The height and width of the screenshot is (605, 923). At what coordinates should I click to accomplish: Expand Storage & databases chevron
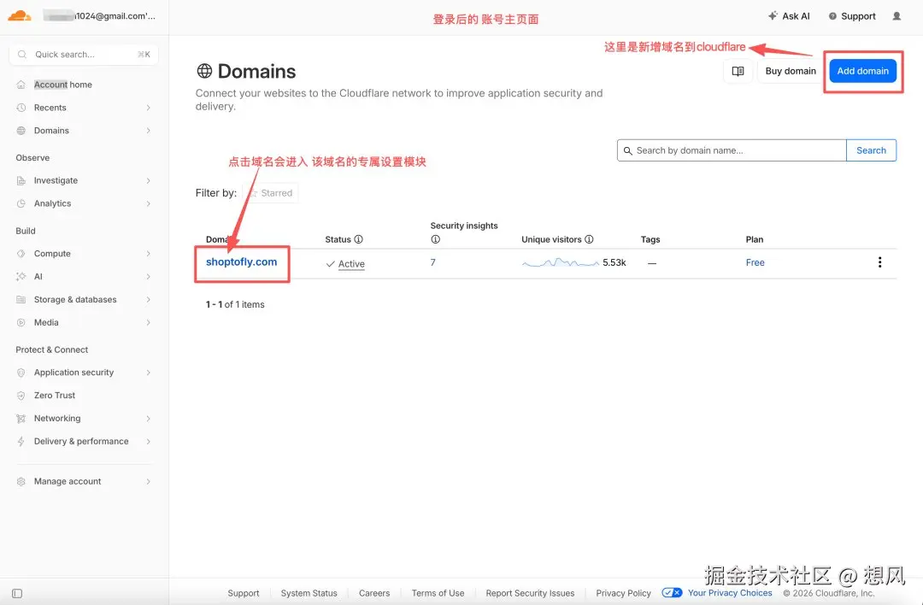point(149,300)
